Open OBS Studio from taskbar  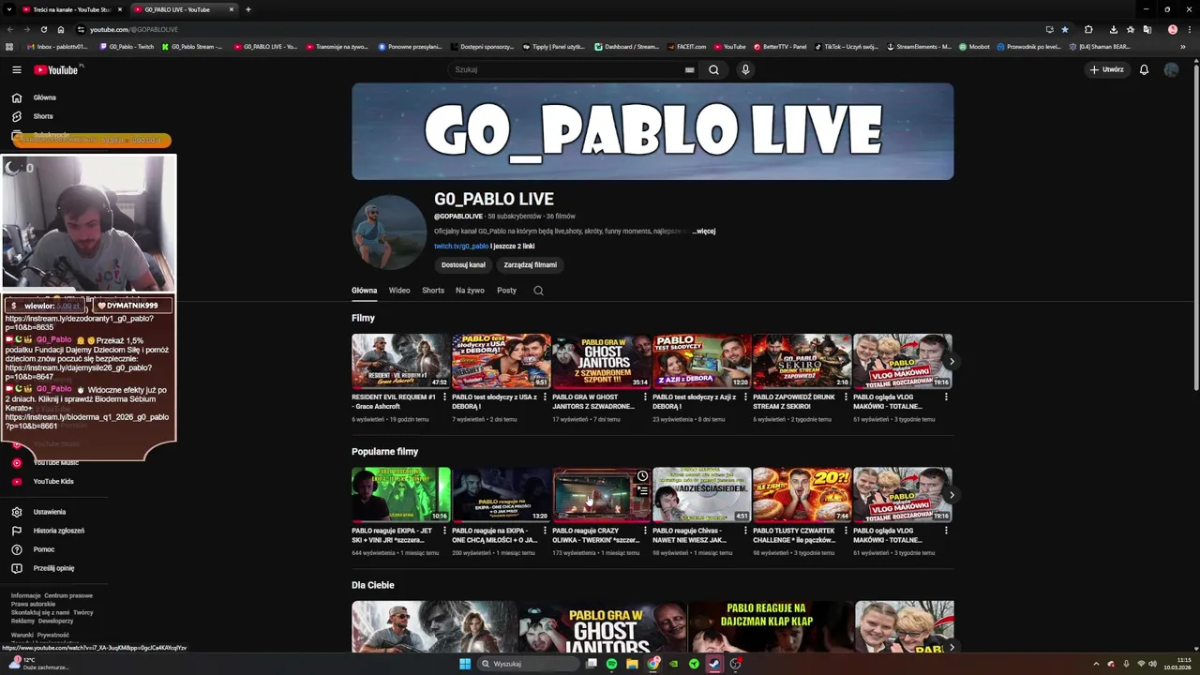tap(735, 664)
